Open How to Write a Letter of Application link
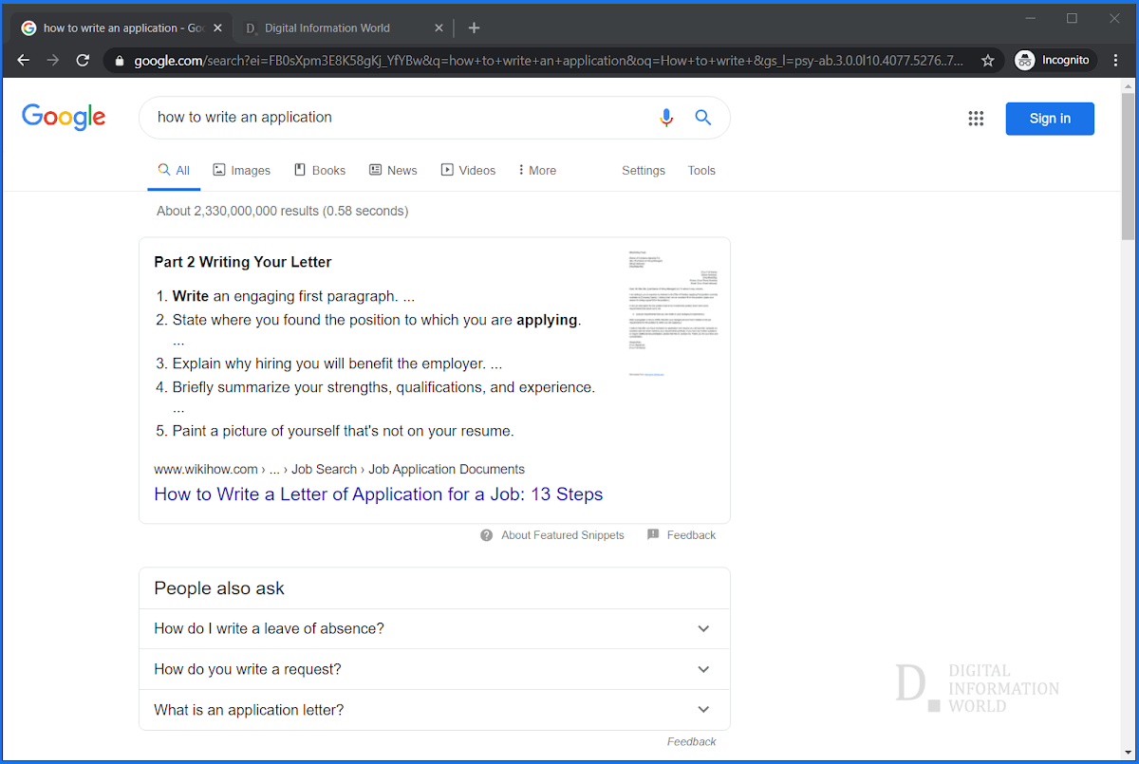The width and height of the screenshot is (1139, 764). click(x=379, y=494)
